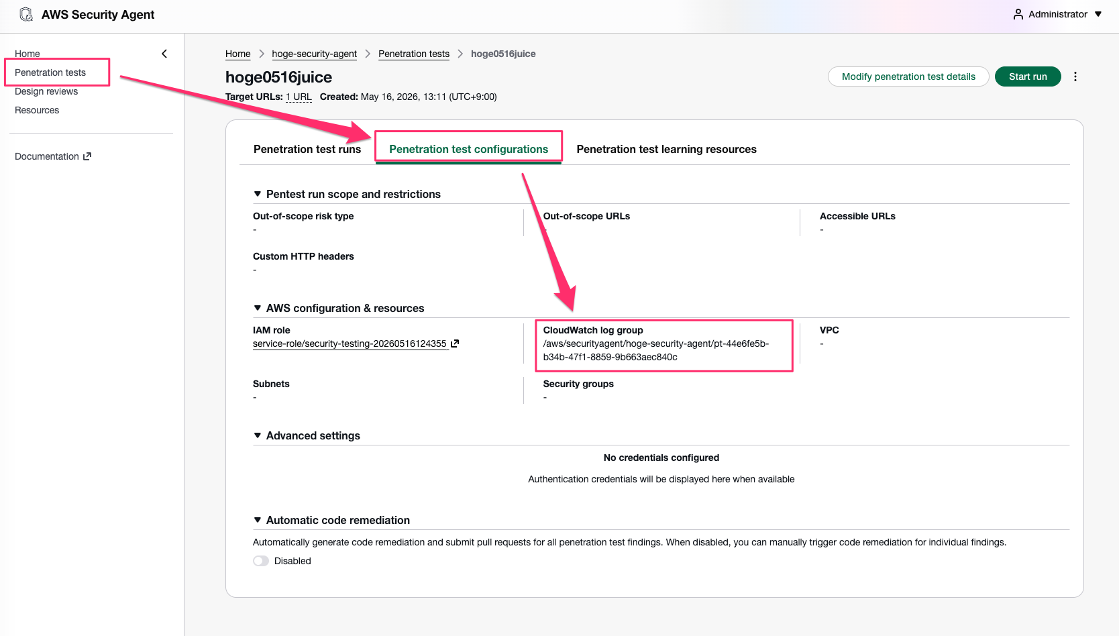This screenshot has height=636, width=1119.
Task: Click the Start run button
Action: click(x=1028, y=76)
